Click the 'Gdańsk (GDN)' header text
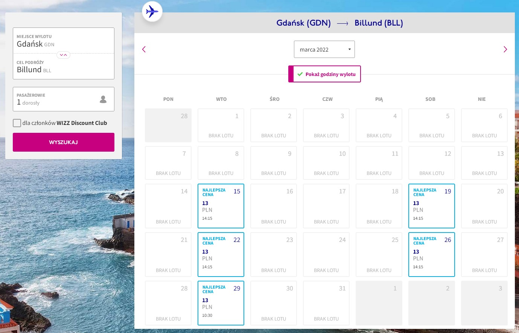This screenshot has width=519, height=333. [304, 23]
